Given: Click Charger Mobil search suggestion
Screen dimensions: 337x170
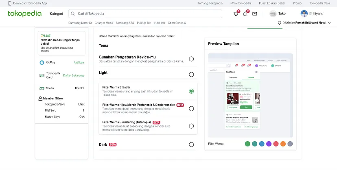Looking at the screenshot, I should (104, 23).
